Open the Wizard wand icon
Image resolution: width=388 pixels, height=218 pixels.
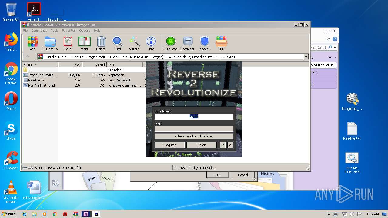[x=134, y=44]
